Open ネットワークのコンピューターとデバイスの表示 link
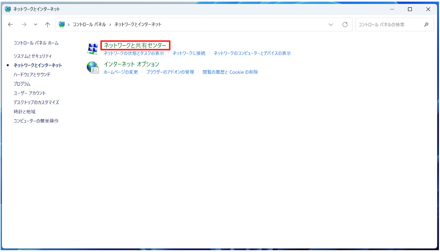The height and width of the screenshot is (252, 440). coord(252,53)
